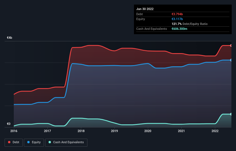Click the 2019 x-axis label
Viewport: 236px width, 151px height.
[x=114, y=131]
